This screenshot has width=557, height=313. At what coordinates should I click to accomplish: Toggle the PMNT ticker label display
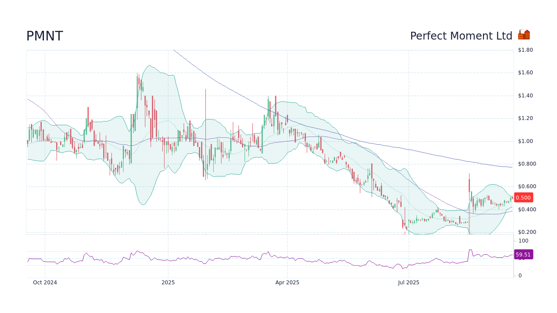tap(44, 36)
